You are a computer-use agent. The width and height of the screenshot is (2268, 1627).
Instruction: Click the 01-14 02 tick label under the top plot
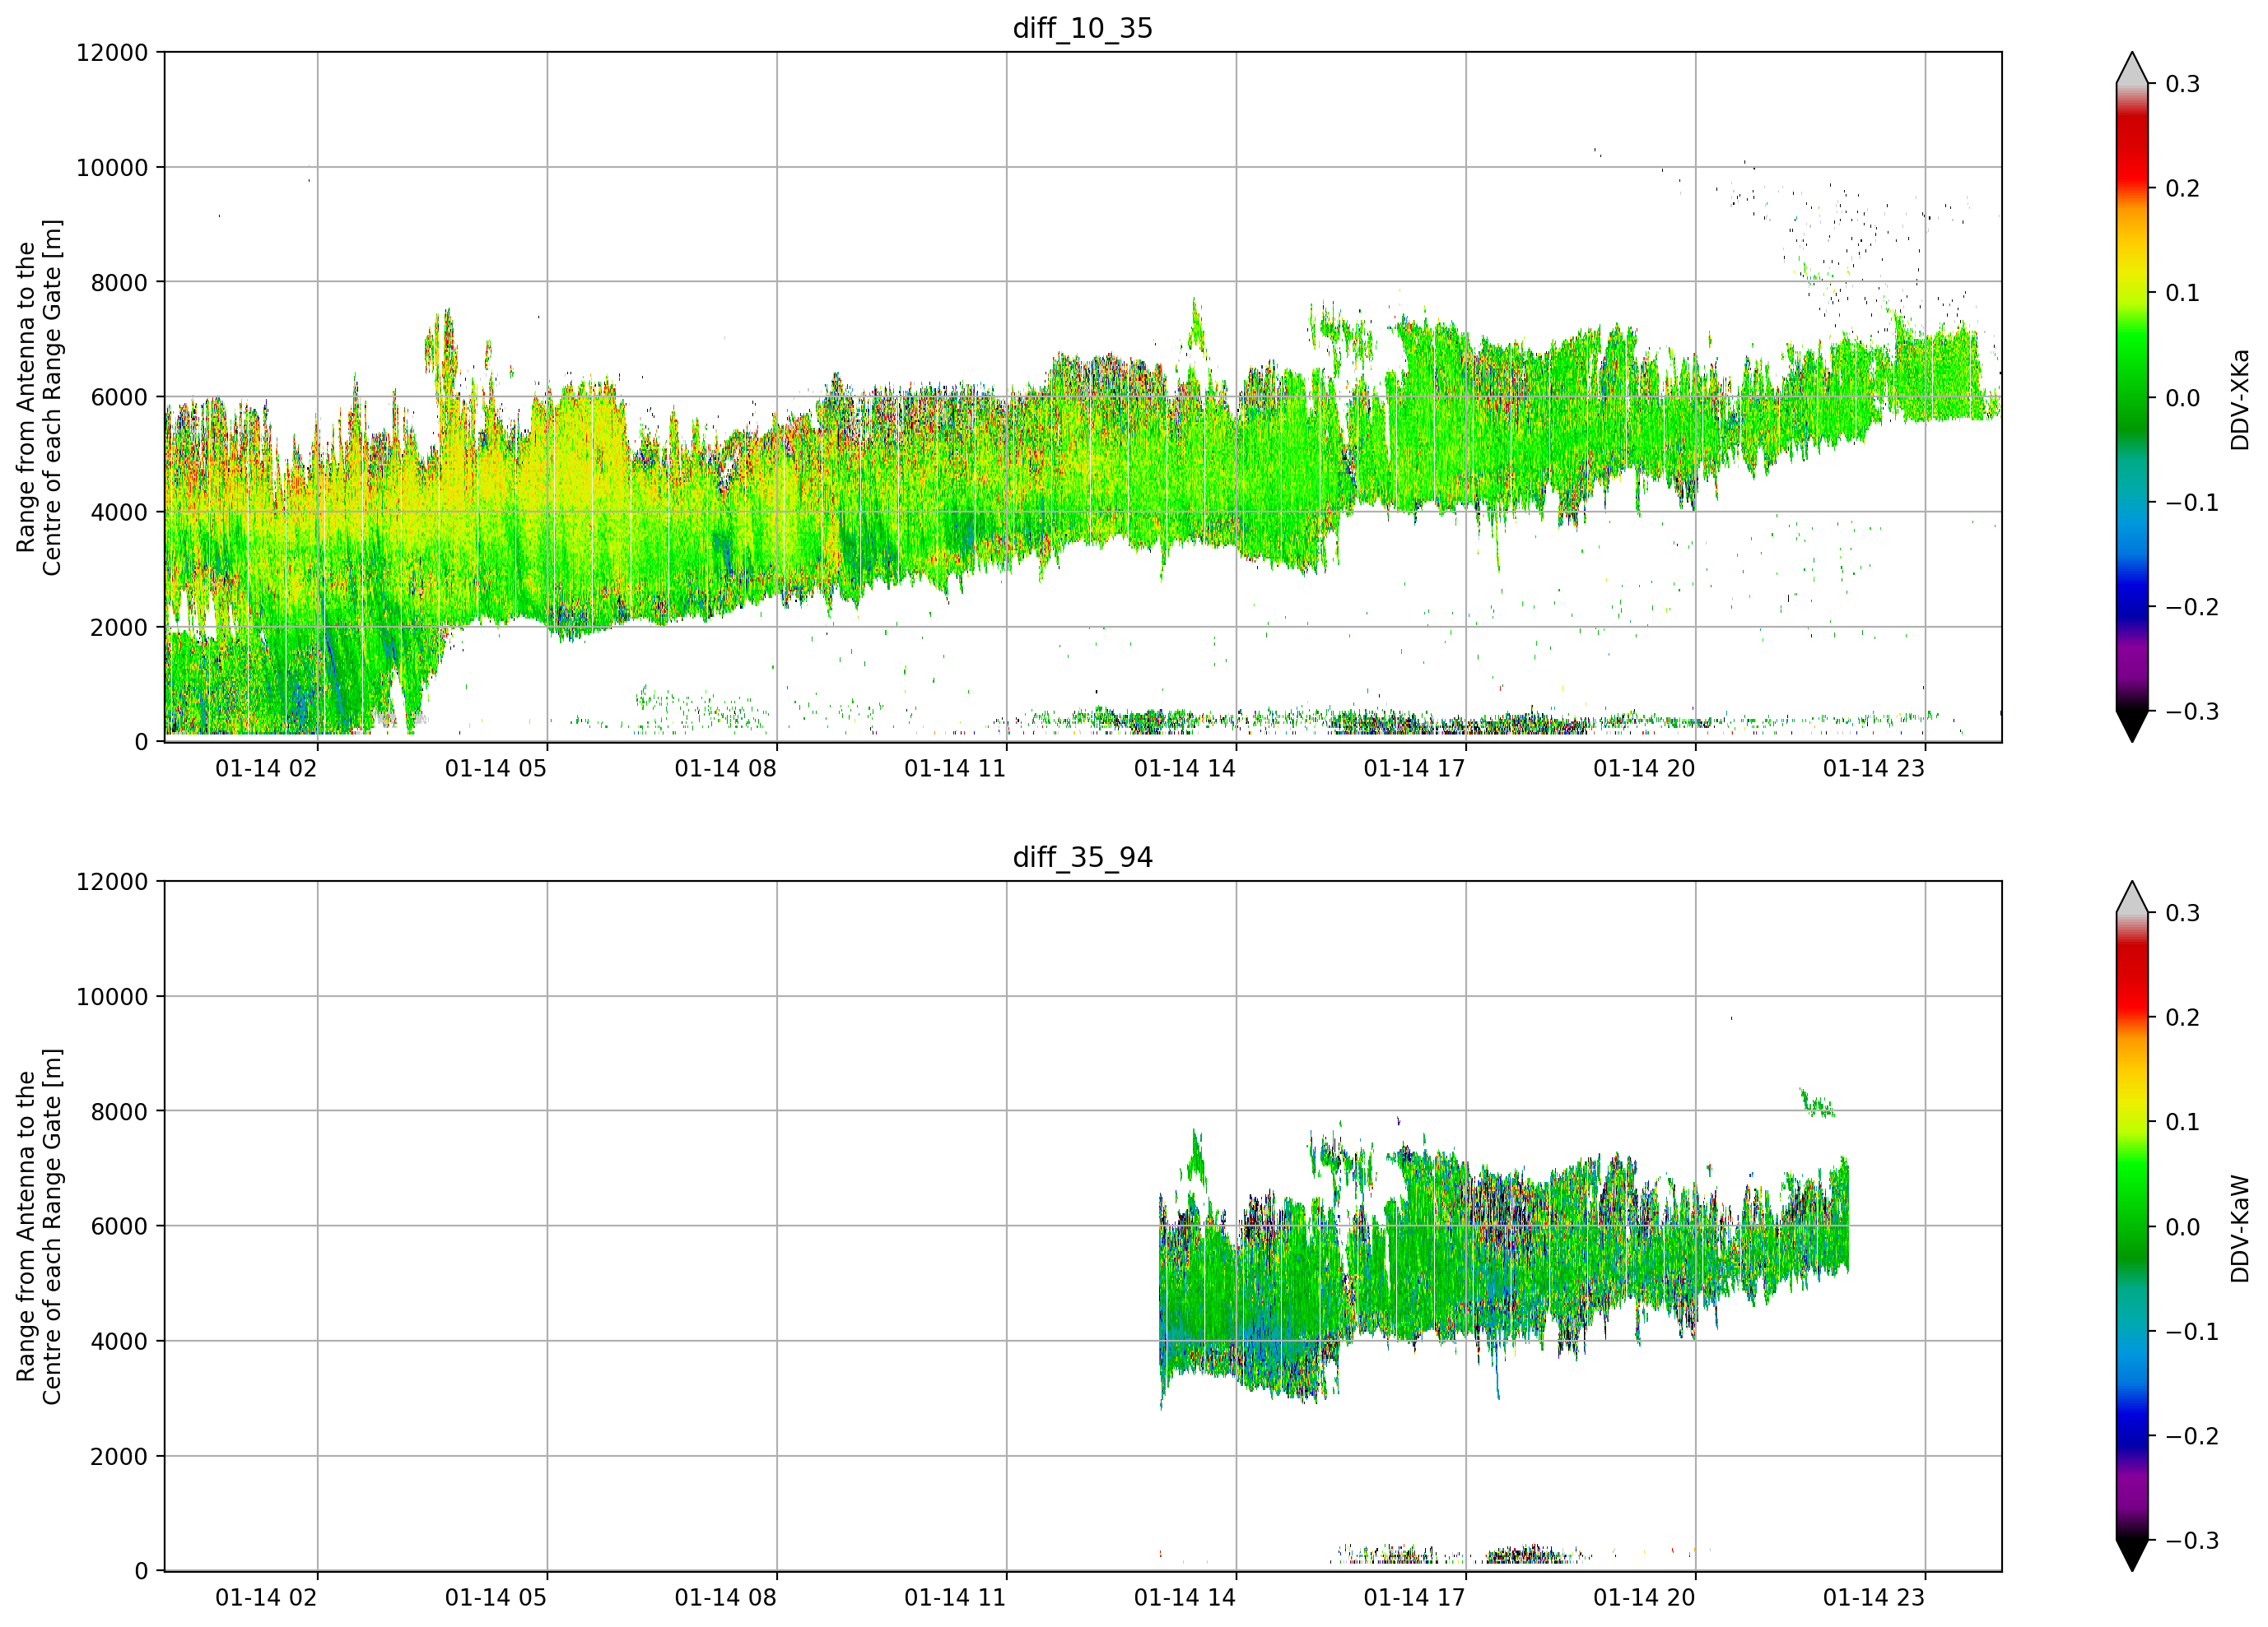[266, 768]
